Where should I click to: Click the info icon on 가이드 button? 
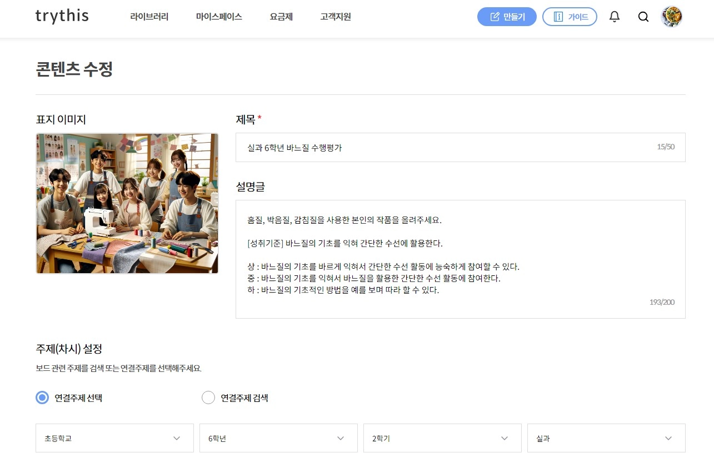pyautogui.click(x=558, y=17)
